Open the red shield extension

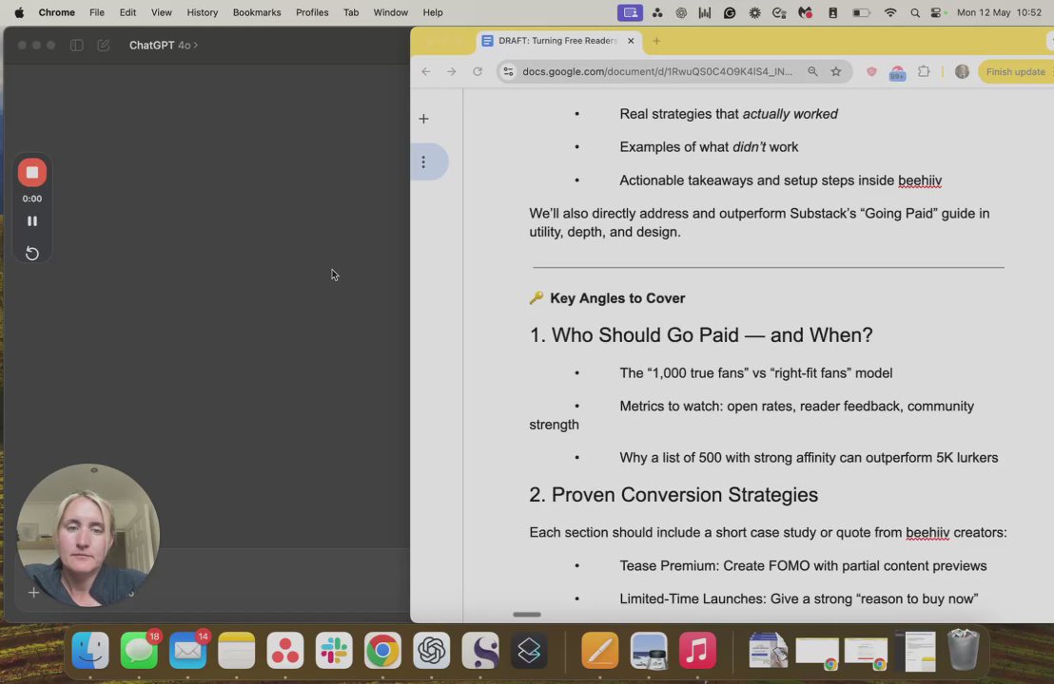point(871,72)
